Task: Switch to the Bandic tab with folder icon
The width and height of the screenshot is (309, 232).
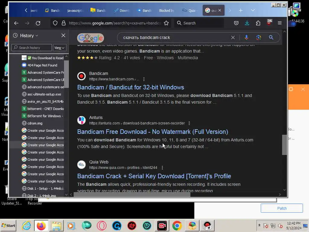Action: tap(98, 11)
